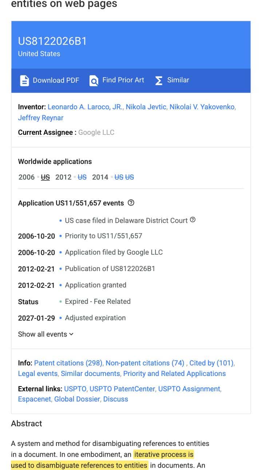Screen dimensions: 262x470
Task: Click Priority to US11/551,657 event
Action: click(103, 236)
